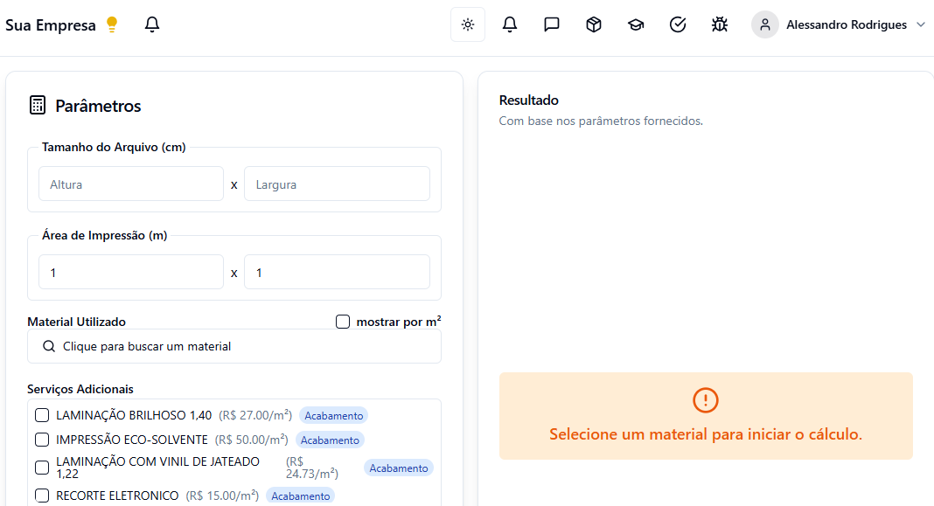
Task: Click the calculator icon beside Parâmetros
Action: coord(37,104)
